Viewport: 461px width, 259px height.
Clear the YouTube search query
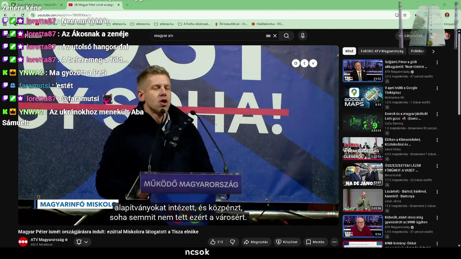pyautogui.click(x=275, y=36)
